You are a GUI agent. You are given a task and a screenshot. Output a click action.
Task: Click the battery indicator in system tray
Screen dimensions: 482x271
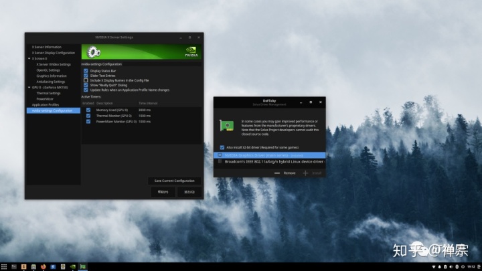[445, 267]
